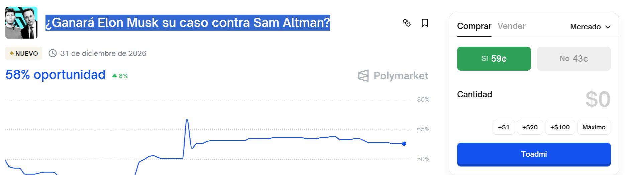Select the No 43¢ outcome

573,59
